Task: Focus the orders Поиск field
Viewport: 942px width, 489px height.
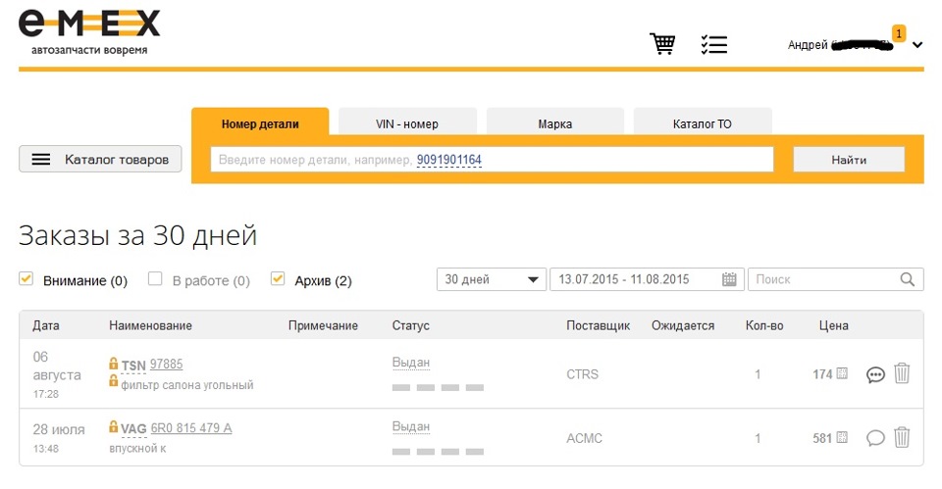Action: (x=836, y=279)
